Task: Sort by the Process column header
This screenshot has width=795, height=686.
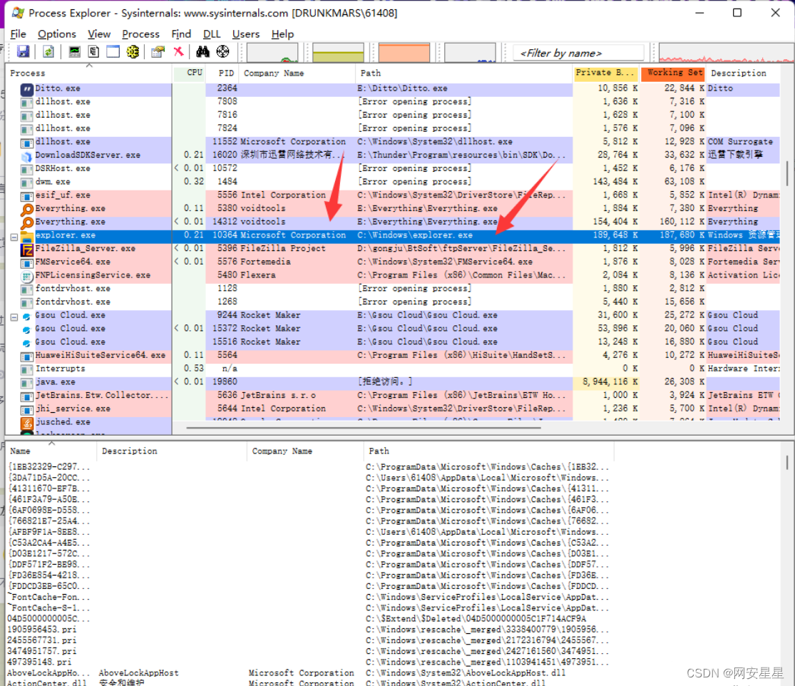Action: 88,73
